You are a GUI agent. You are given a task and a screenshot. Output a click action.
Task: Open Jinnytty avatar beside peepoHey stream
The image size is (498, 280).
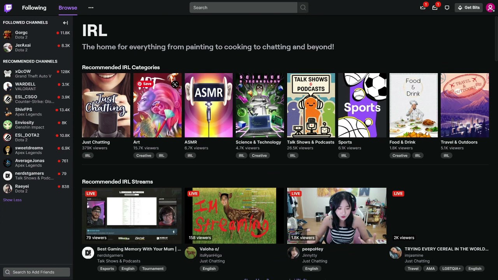[293, 253]
